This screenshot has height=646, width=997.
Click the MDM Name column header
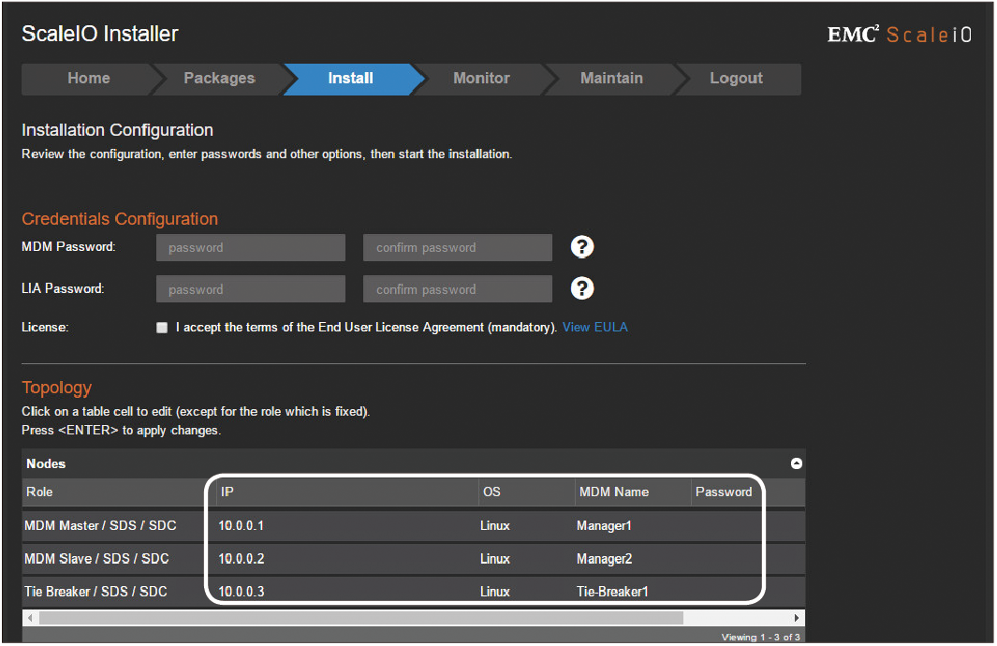pyautogui.click(x=633, y=492)
